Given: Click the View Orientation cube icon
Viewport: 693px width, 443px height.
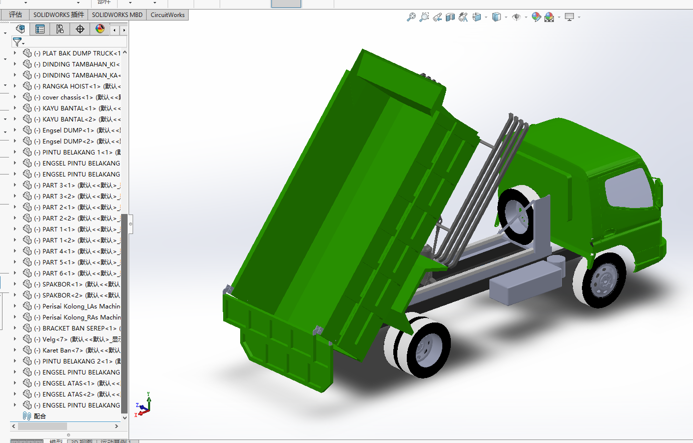Looking at the screenshot, I should (x=477, y=17).
